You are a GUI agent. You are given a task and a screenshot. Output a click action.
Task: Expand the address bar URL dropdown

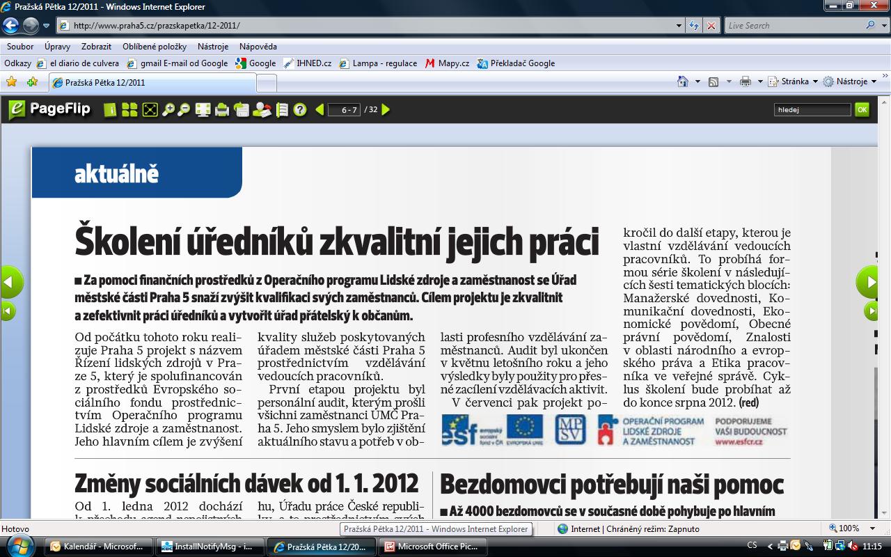679,26
